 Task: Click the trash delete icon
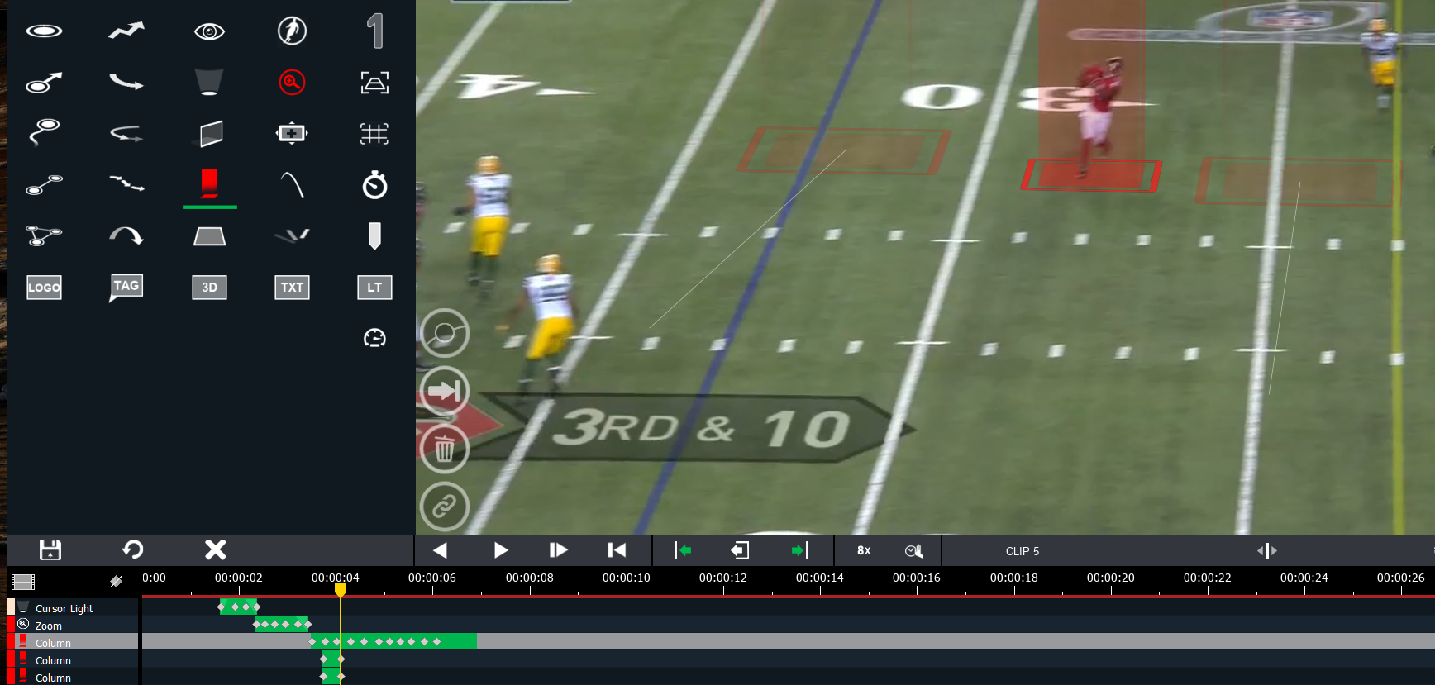[x=445, y=449]
